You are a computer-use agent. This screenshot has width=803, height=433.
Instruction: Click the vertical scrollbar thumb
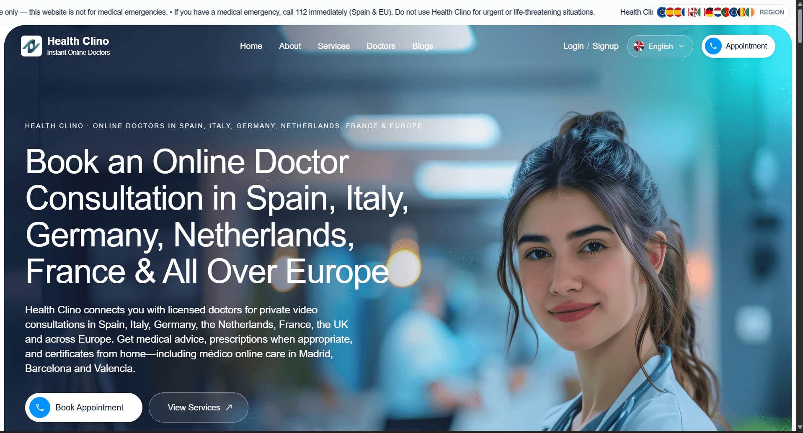(x=800, y=25)
